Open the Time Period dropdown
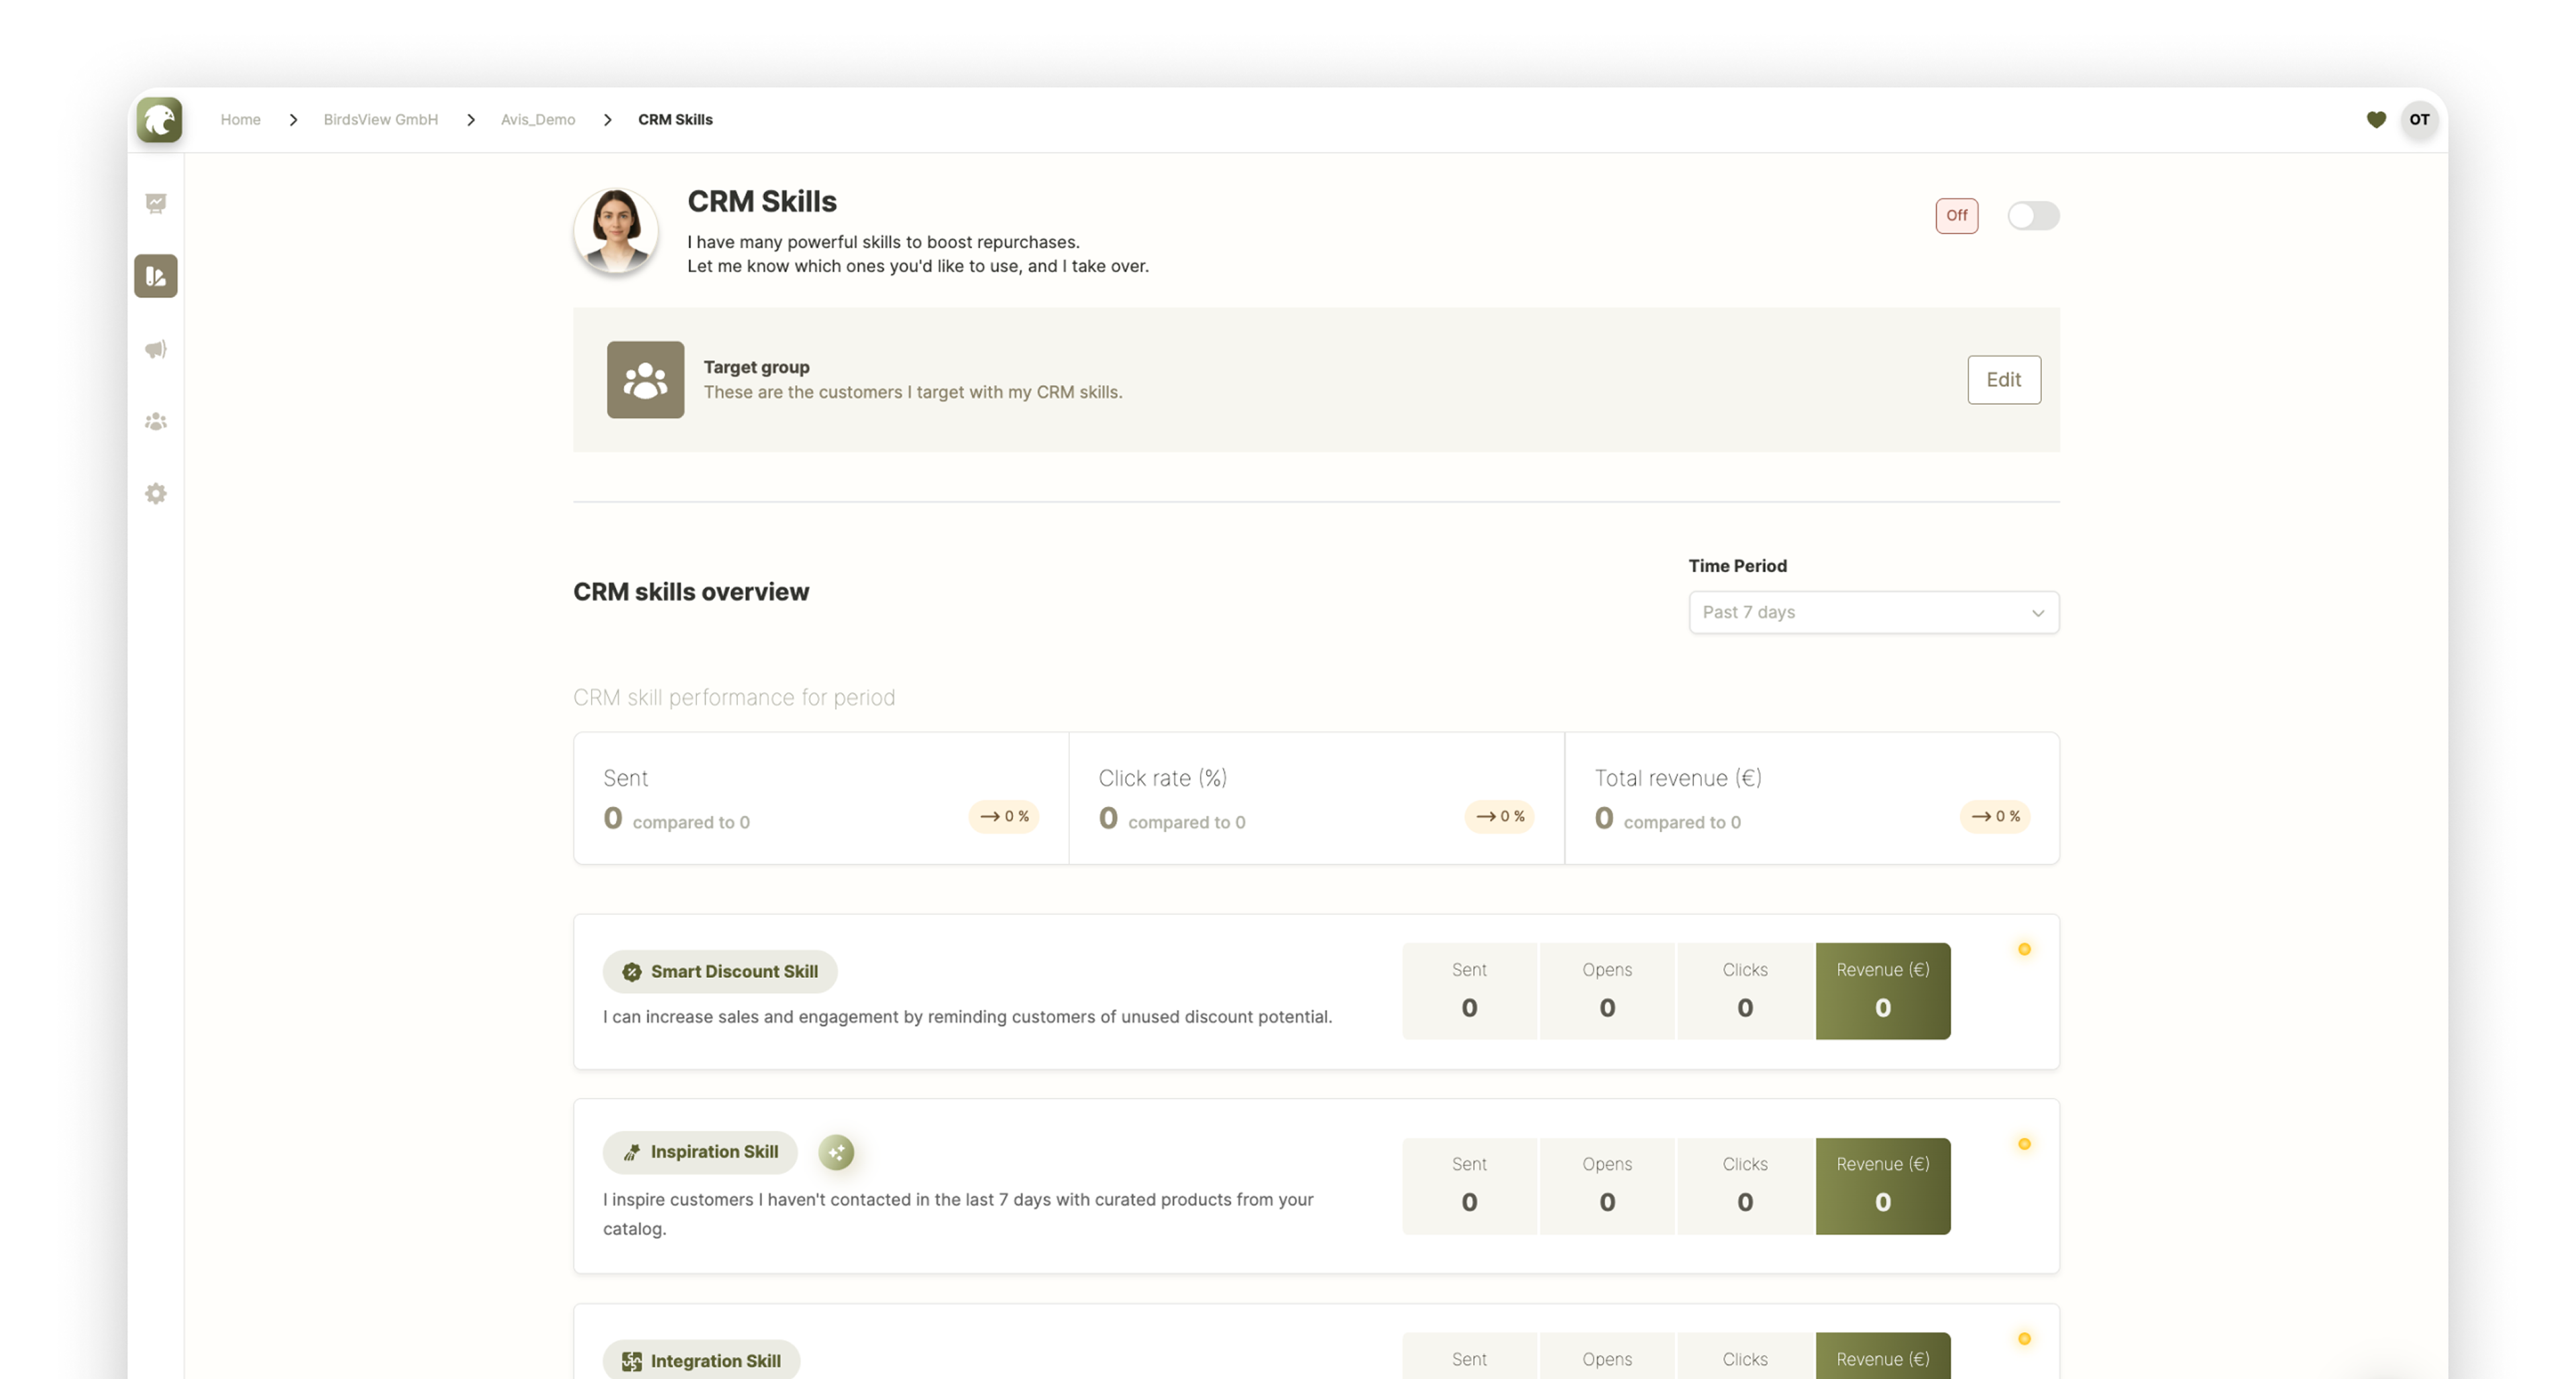 pos(1872,612)
